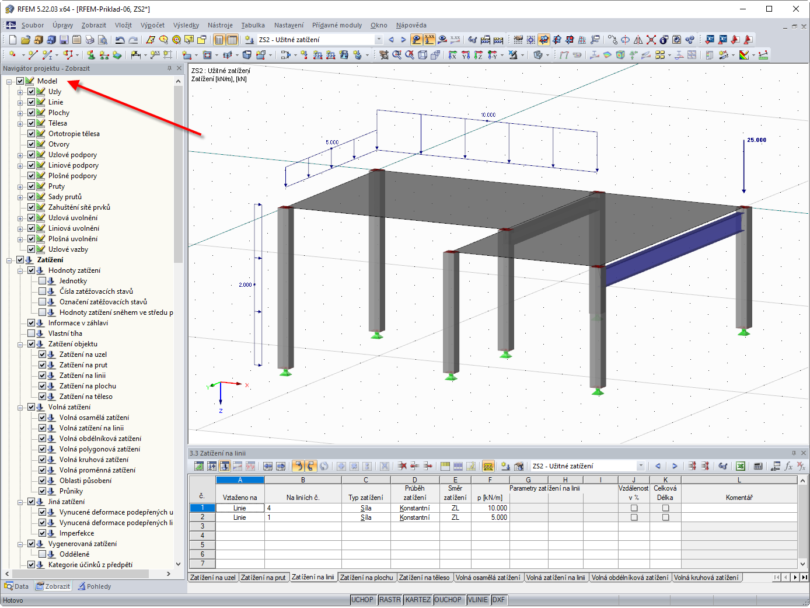Toggle the DXF status bar button
The image size is (810, 608).
coord(498,600)
